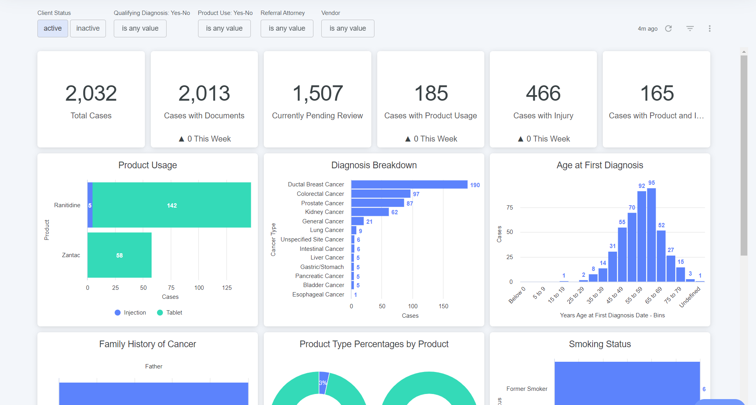Toggle Injection series in Product Usage legend
The width and height of the screenshot is (756, 405).
pos(130,313)
